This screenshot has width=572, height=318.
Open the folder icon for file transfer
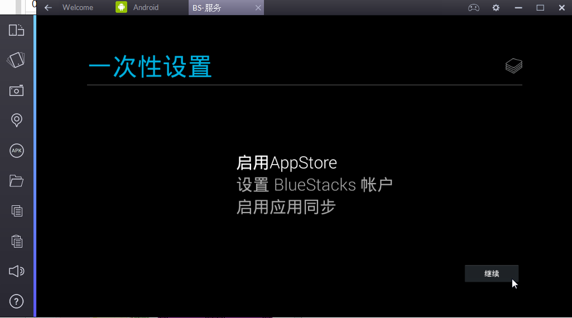point(16,181)
